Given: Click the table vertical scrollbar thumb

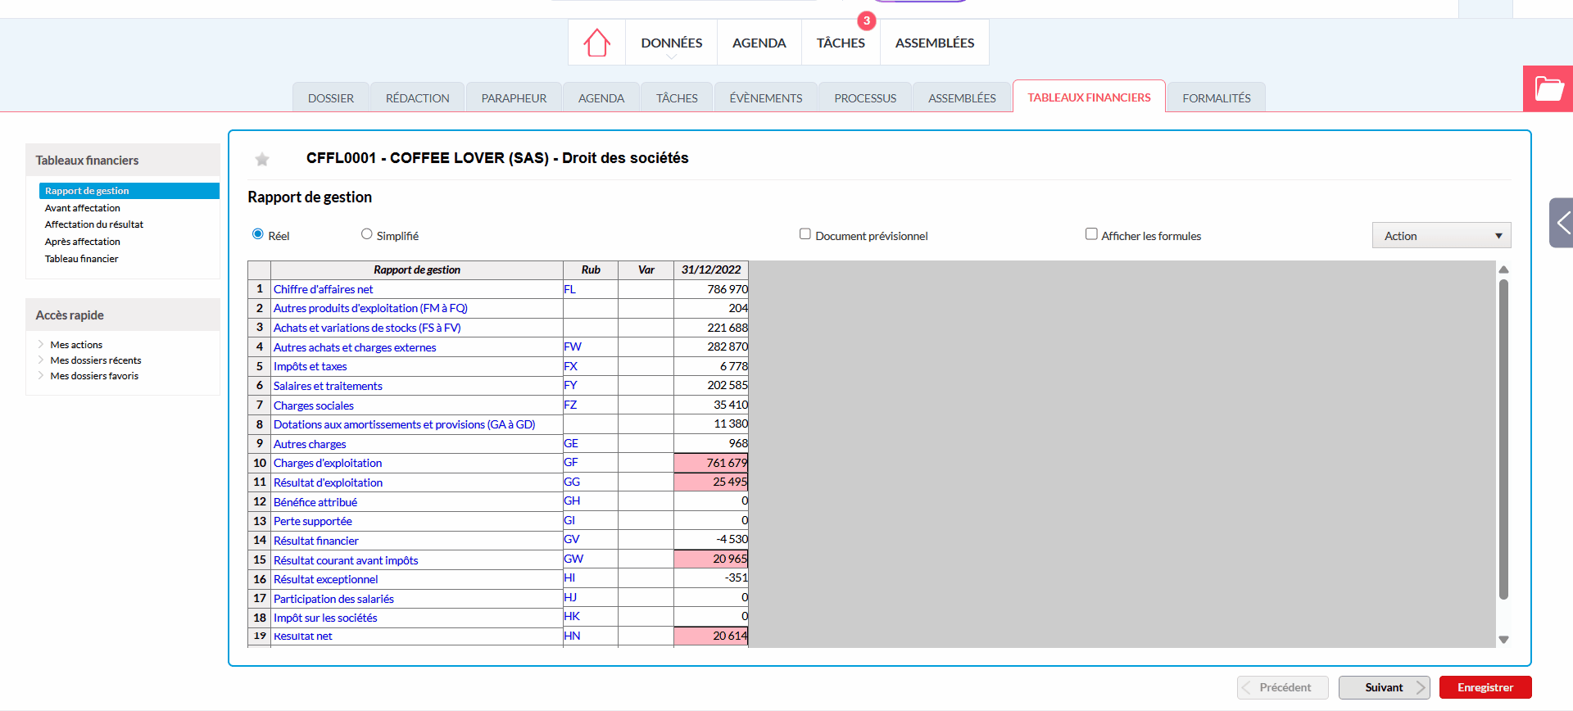Looking at the screenshot, I should click(x=1503, y=439).
